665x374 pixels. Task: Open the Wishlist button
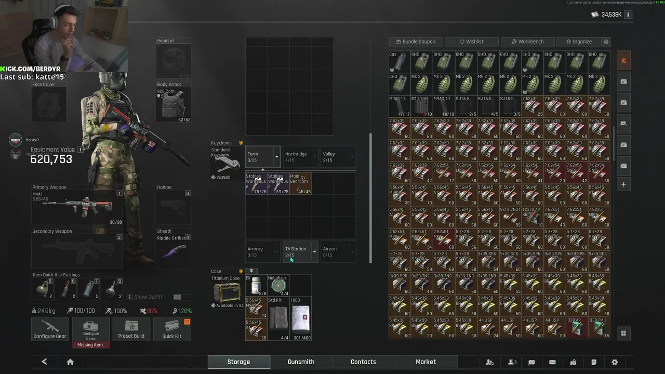[471, 42]
